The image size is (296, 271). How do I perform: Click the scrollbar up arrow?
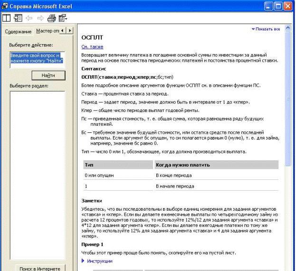288,28
